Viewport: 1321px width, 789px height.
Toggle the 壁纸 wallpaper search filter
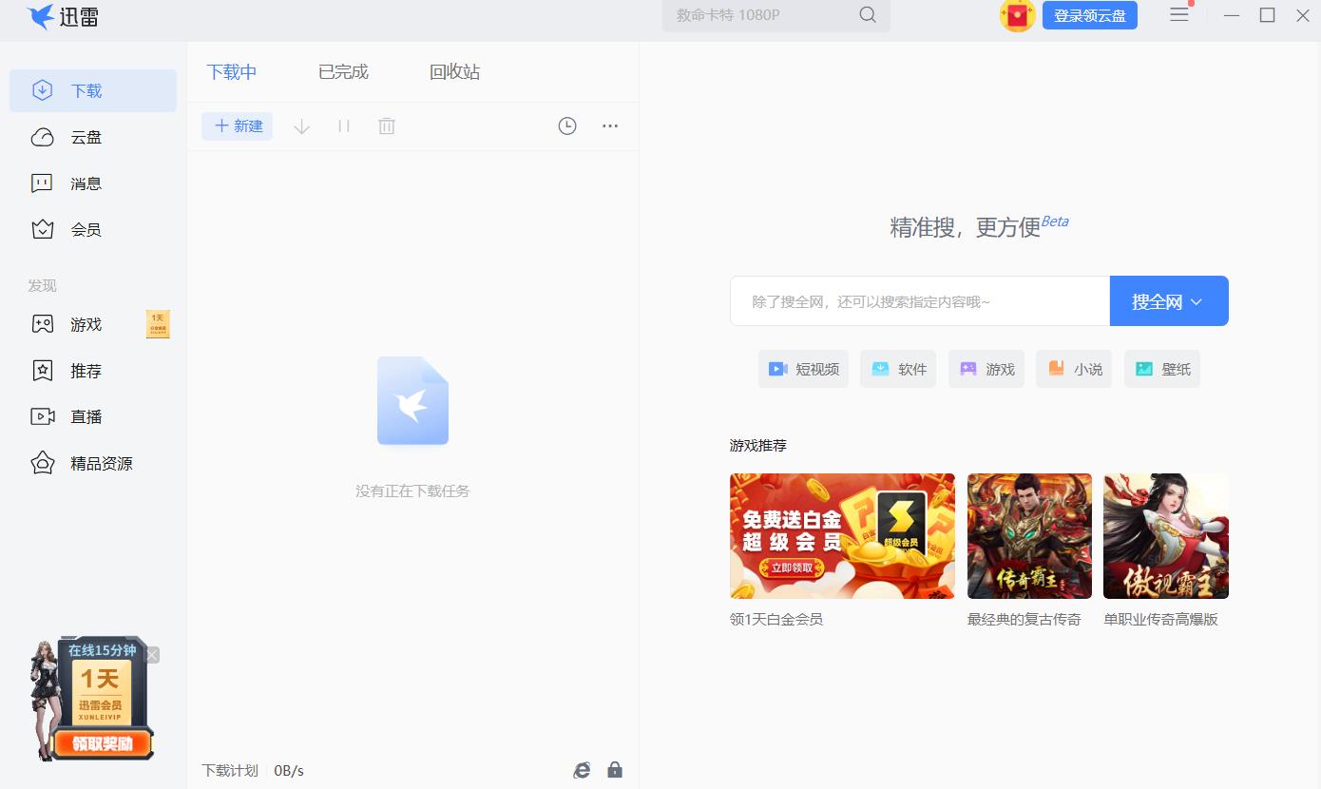pyautogui.click(x=1161, y=369)
